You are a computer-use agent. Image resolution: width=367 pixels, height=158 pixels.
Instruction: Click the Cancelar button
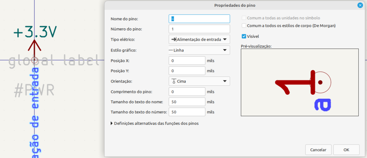pyautogui.click(x=318, y=149)
